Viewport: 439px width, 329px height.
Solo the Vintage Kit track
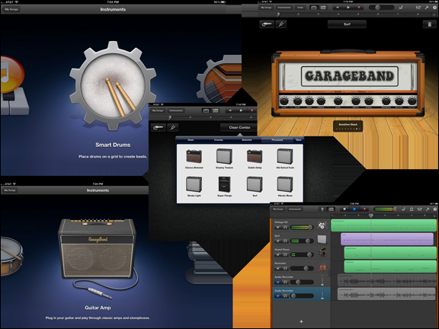click(x=285, y=227)
